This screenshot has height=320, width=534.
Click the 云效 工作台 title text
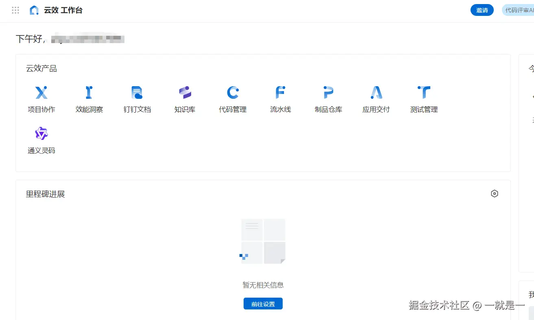pyautogui.click(x=63, y=11)
